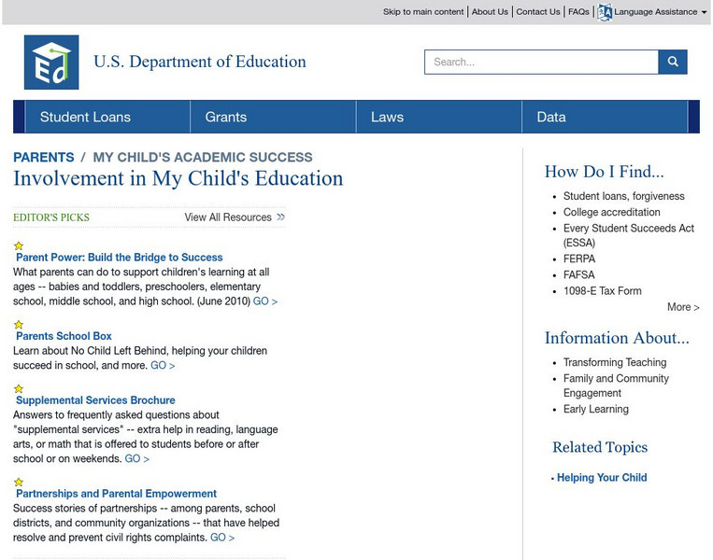Viewport: 713px width, 560px height.
Task: Click the double-chevron beside View All Resources
Action: pos(280,217)
